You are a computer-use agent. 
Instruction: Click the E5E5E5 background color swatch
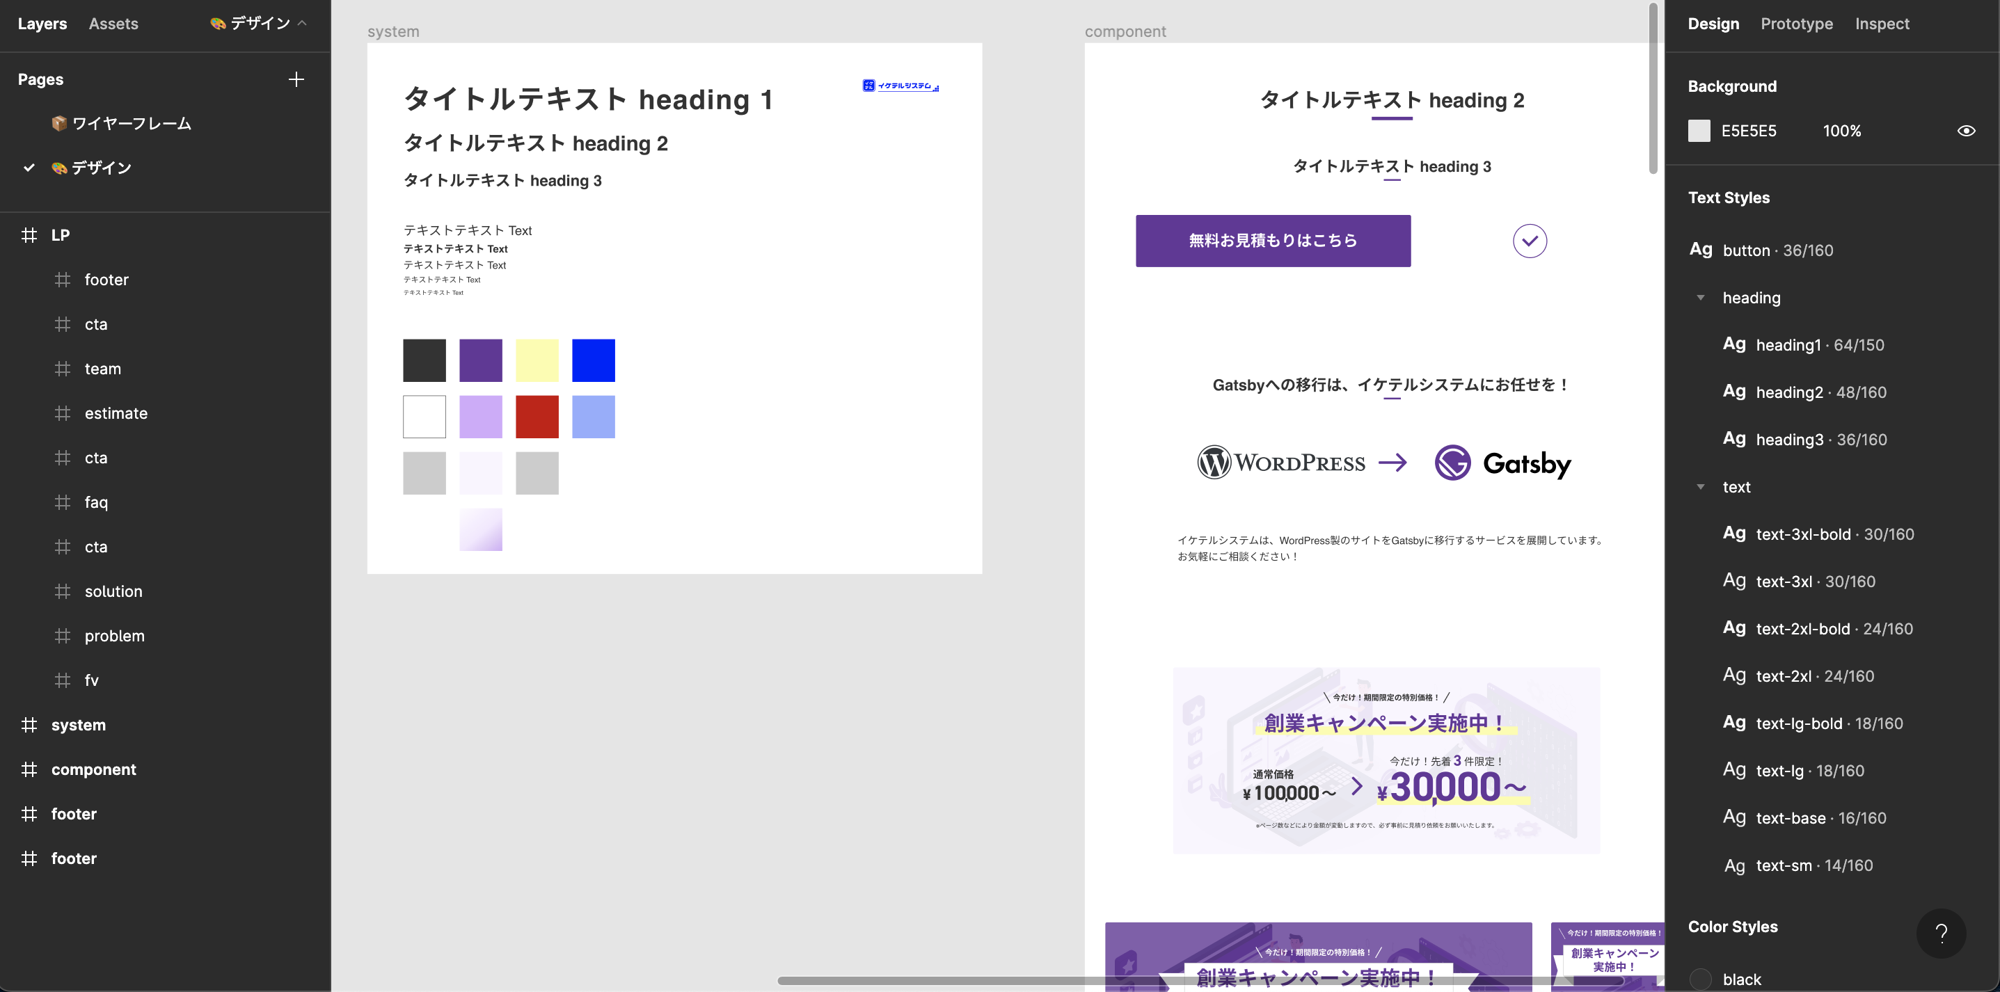1699,130
